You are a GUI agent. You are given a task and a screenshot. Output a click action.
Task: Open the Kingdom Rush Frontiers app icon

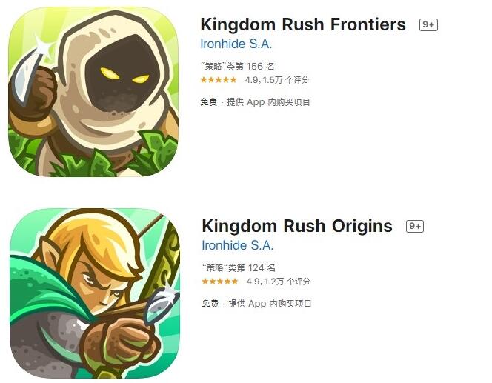(93, 92)
